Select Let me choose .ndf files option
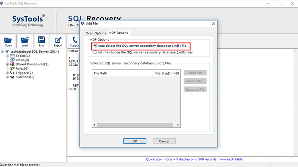This screenshot has width=298, height=167. (95, 52)
